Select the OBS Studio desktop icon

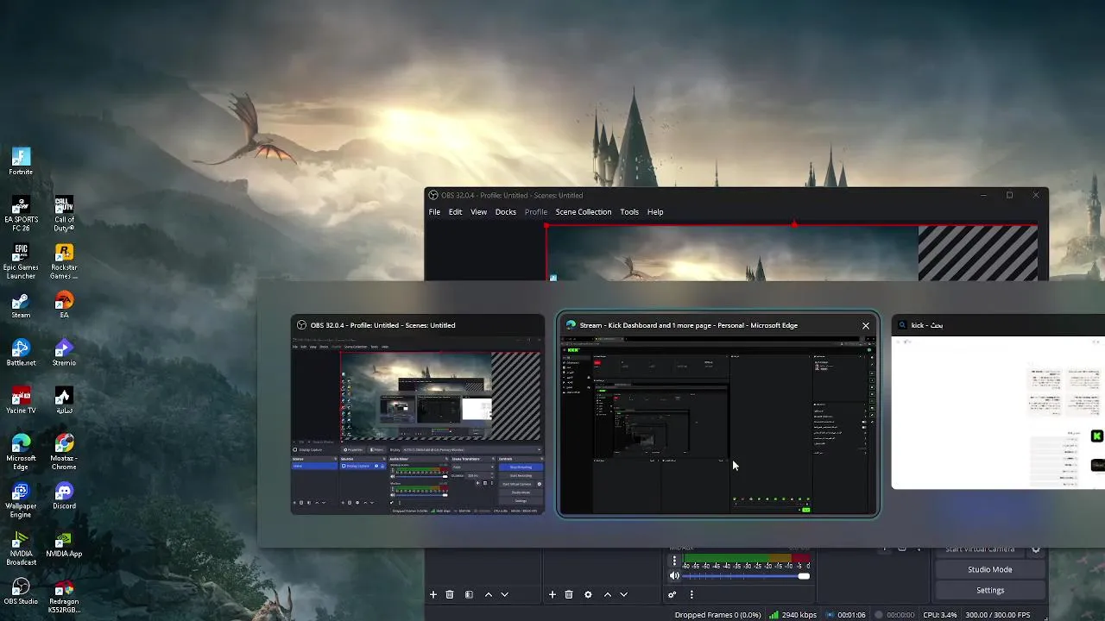[21, 592]
